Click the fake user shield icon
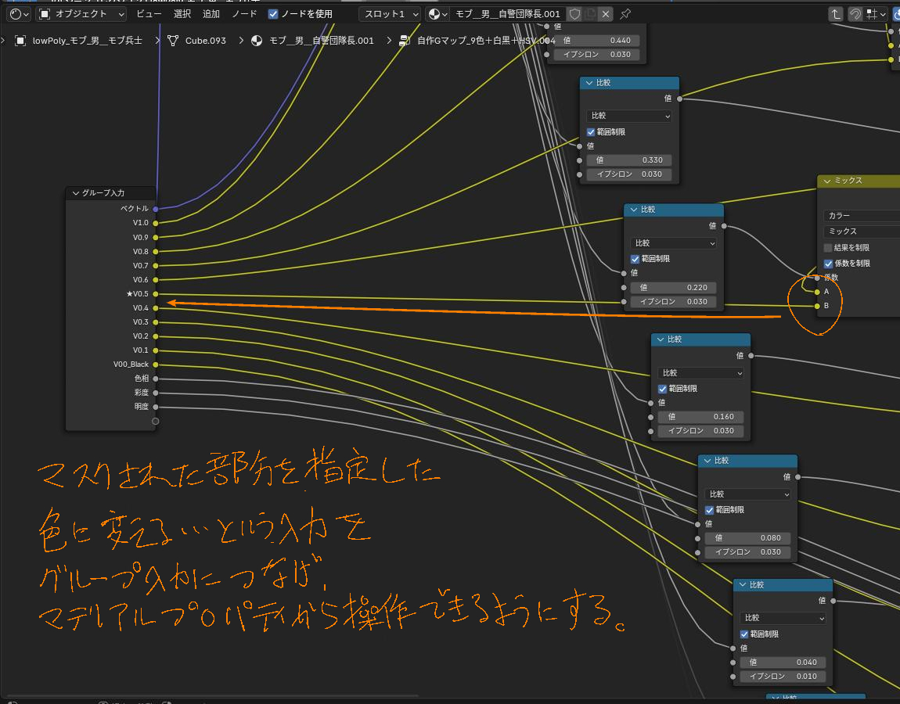The width and height of the screenshot is (900, 704). (x=575, y=14)
